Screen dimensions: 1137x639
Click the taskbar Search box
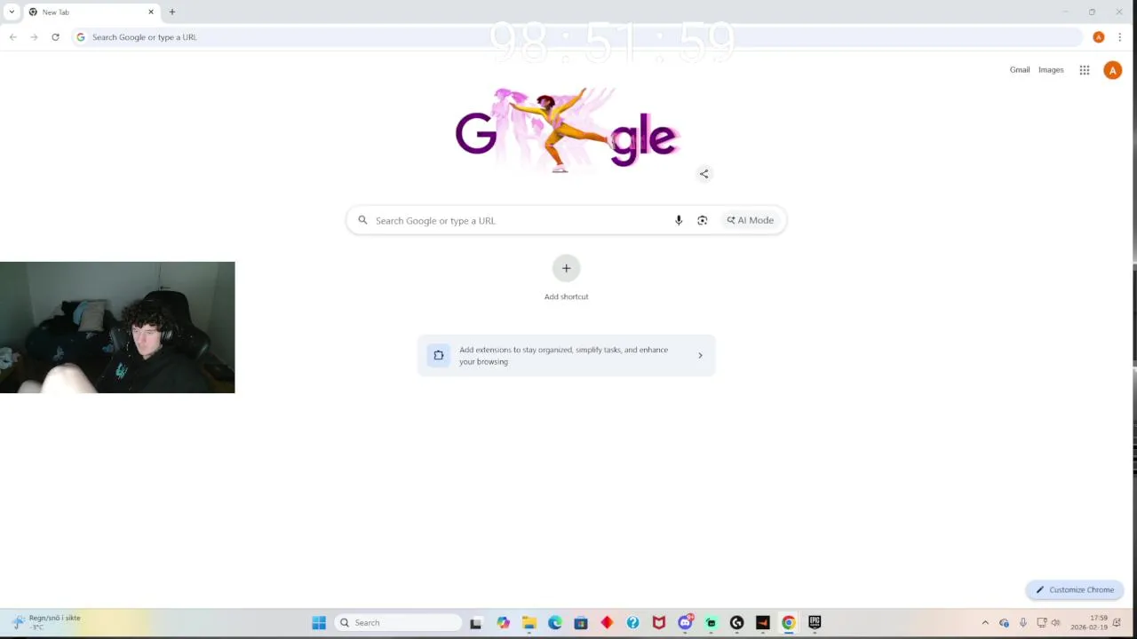pyautogui.click(x=398, y=623)
